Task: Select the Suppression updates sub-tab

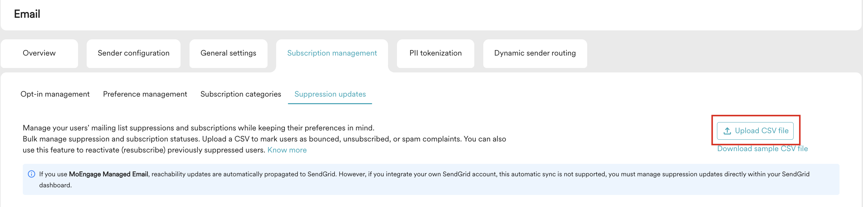Action: [x=330, y=94]
